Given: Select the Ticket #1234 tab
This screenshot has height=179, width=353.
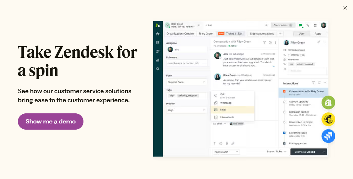Looking at the screenshot, I should (x=231, y=33).
